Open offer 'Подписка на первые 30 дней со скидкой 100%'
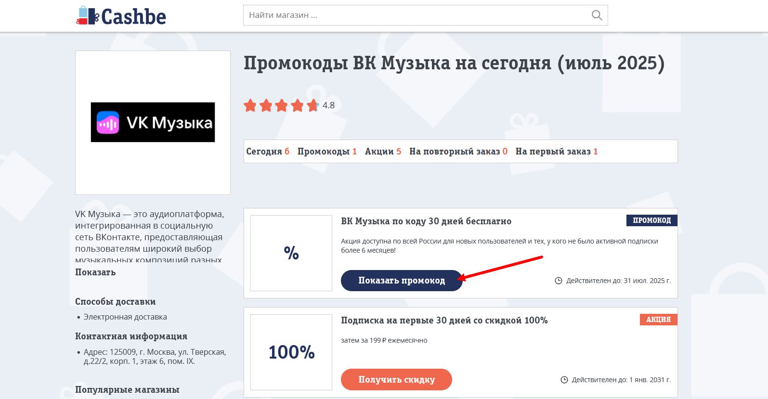The width and height of the screenshot is (768, 399). pos(444,321)
